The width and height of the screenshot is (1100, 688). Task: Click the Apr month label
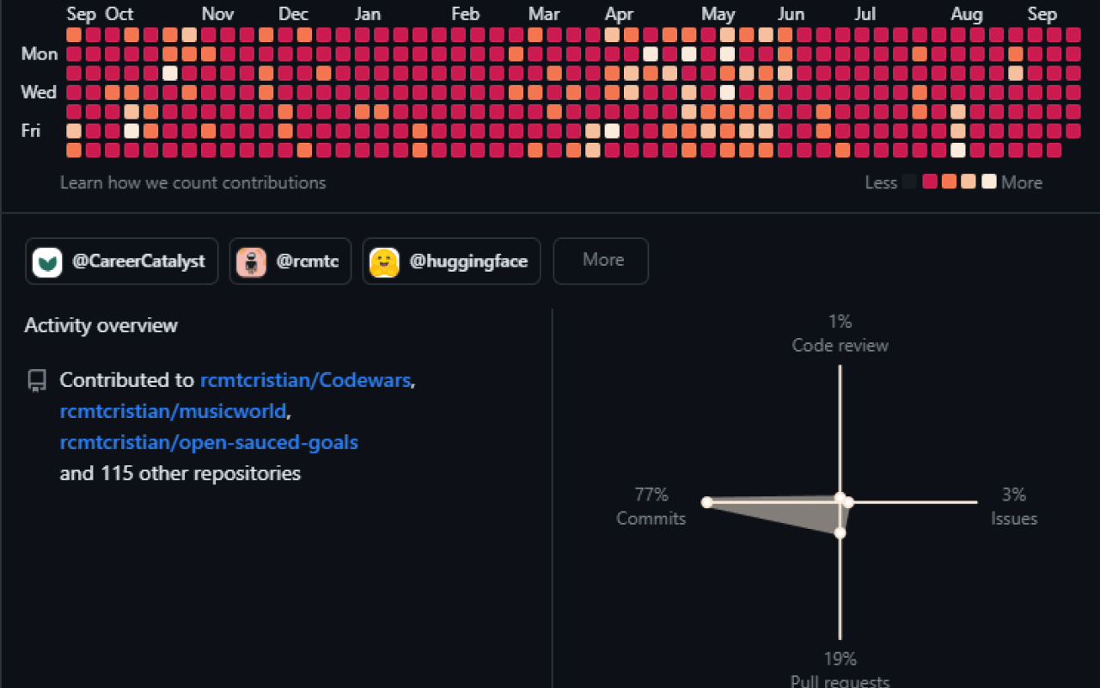click(x=619, y=14)
